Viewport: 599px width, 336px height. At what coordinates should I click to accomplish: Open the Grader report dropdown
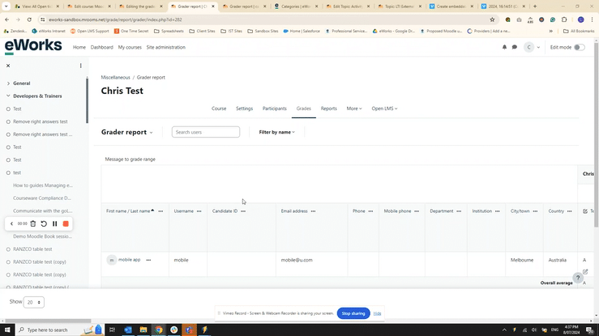(x=126, y=132)
